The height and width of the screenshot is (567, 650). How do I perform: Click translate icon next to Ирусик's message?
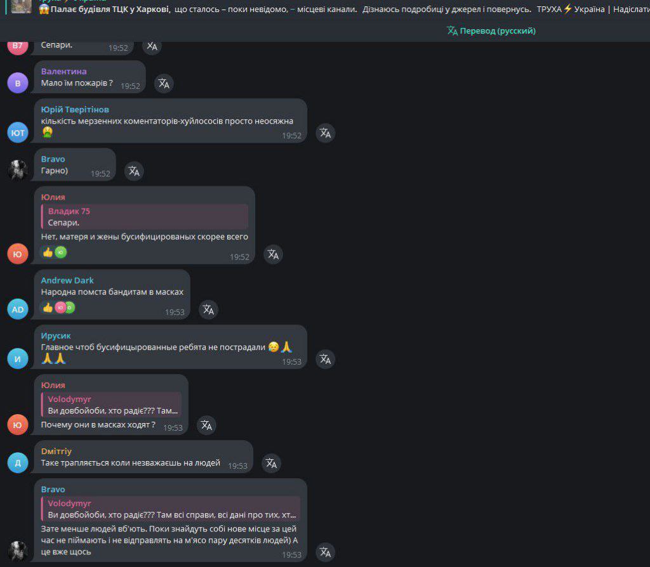326,359
